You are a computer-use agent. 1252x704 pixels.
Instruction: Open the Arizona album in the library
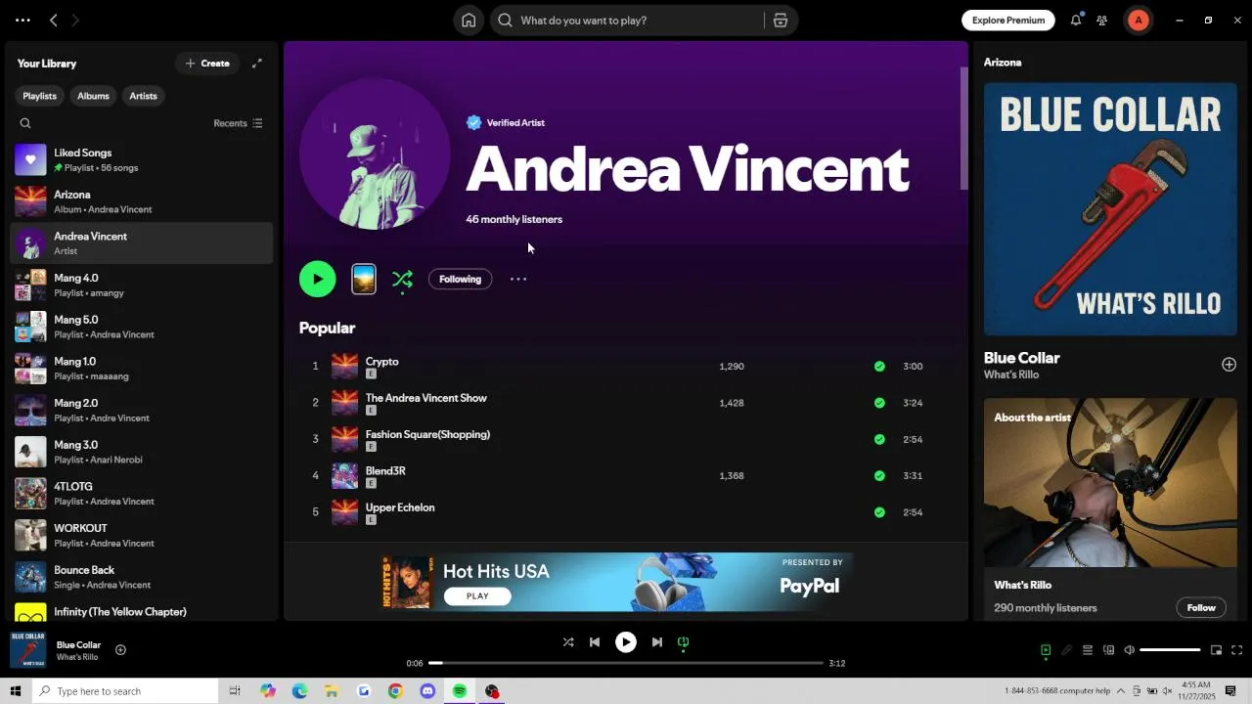click(142, 201)
